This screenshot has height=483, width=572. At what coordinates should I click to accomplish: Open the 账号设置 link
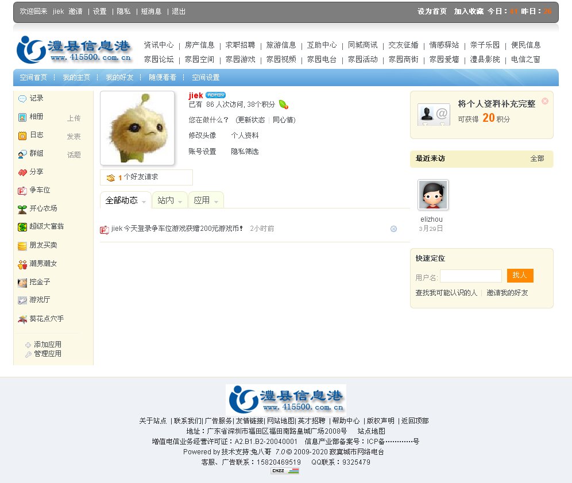202,152
